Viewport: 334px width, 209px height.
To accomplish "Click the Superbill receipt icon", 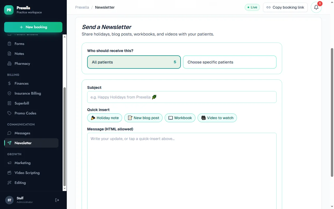I will (x=9, y=103).
